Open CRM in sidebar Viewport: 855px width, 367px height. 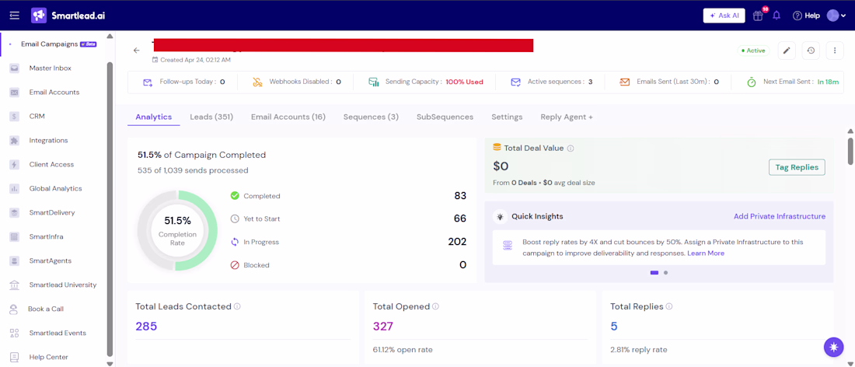(37, 116)
